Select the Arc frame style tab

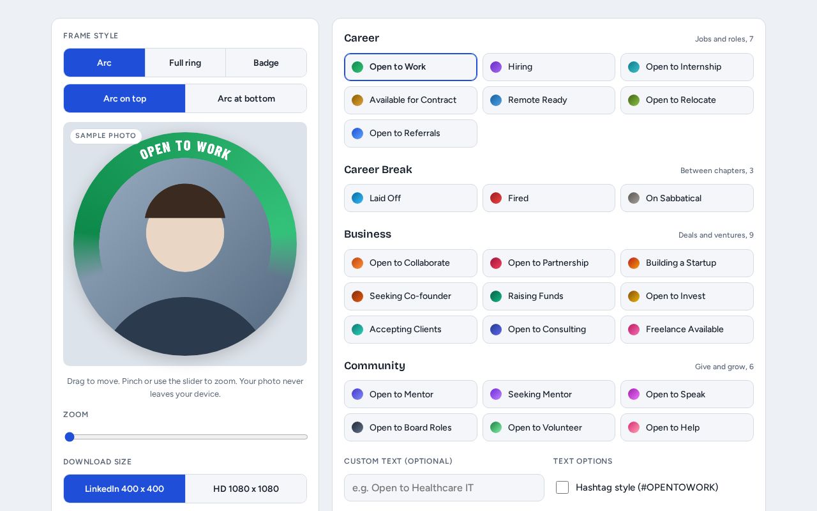[104, 63]
